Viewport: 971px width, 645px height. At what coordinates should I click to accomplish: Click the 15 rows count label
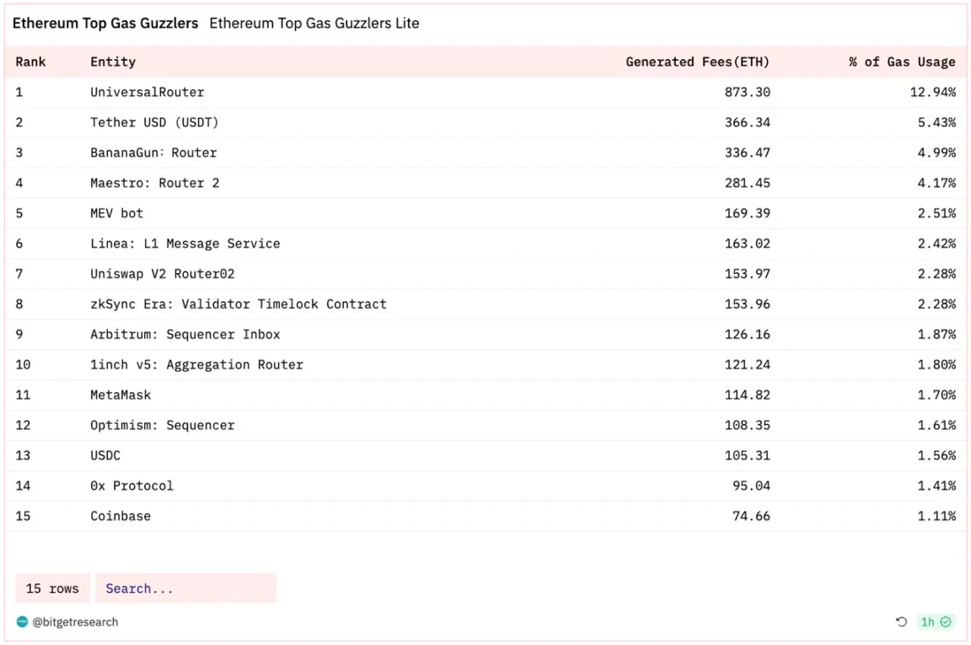pyautogui.click(x=52, y=589)
